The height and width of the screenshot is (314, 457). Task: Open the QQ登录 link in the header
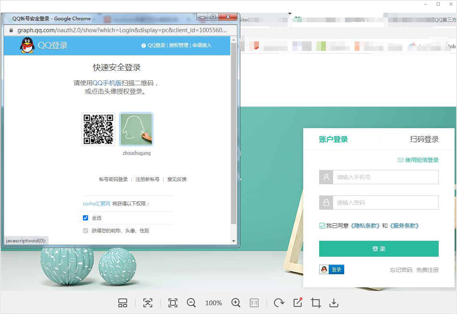[156, 45]
